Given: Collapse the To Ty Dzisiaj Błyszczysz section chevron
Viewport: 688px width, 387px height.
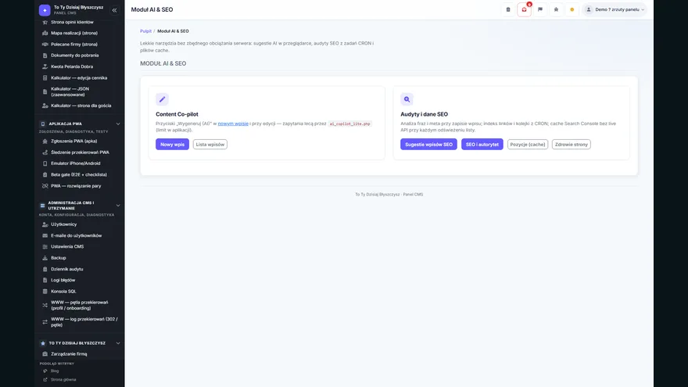Looking at the screenshot, I should pyautogui.click(x=118, y=343).
